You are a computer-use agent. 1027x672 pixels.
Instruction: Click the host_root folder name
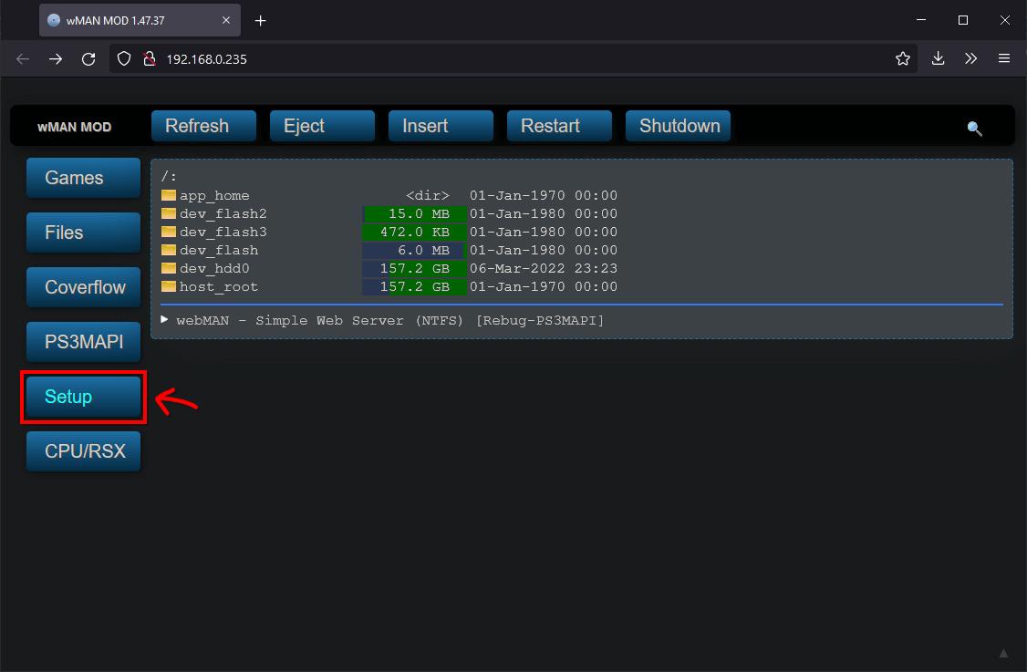[x=219, y=287]
